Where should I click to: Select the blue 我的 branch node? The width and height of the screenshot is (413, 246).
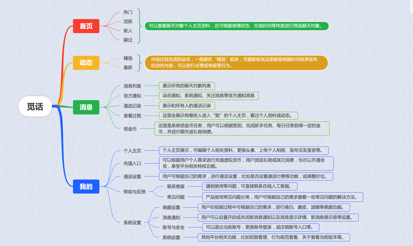[x=86, y=187]
